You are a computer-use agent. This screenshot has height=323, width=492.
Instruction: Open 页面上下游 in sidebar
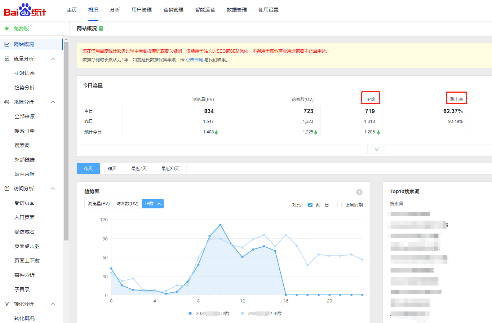tap(27, 261)
